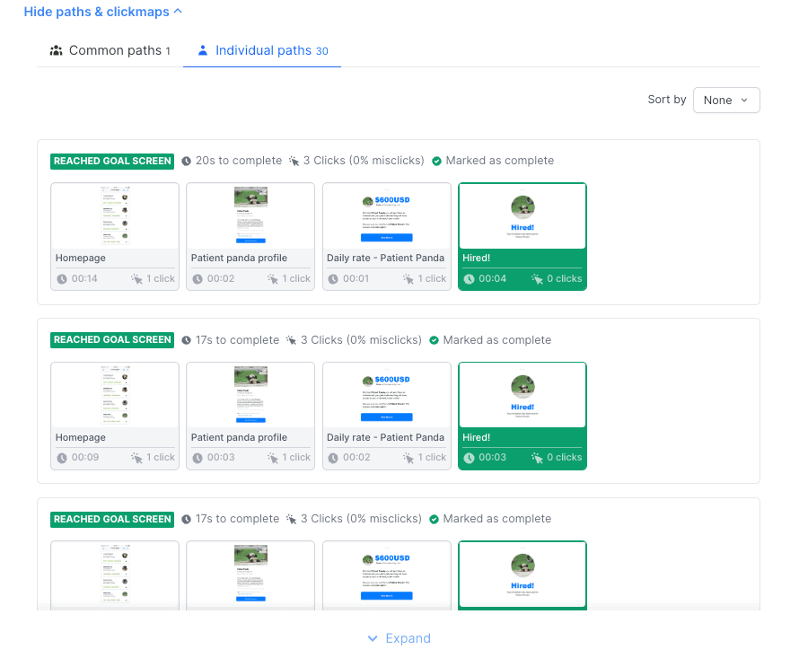The height and width of the screenshot is (658, 799).
Task: Collapse paths using the chevron next to "Hide paths & clickmaps"
Action: [176, 11]
